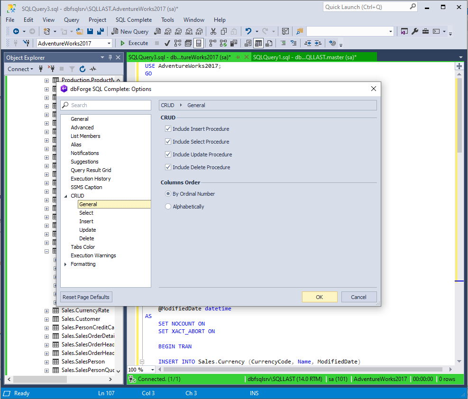Click the Pin icon in Object Explorer header

tap(110, 57)
